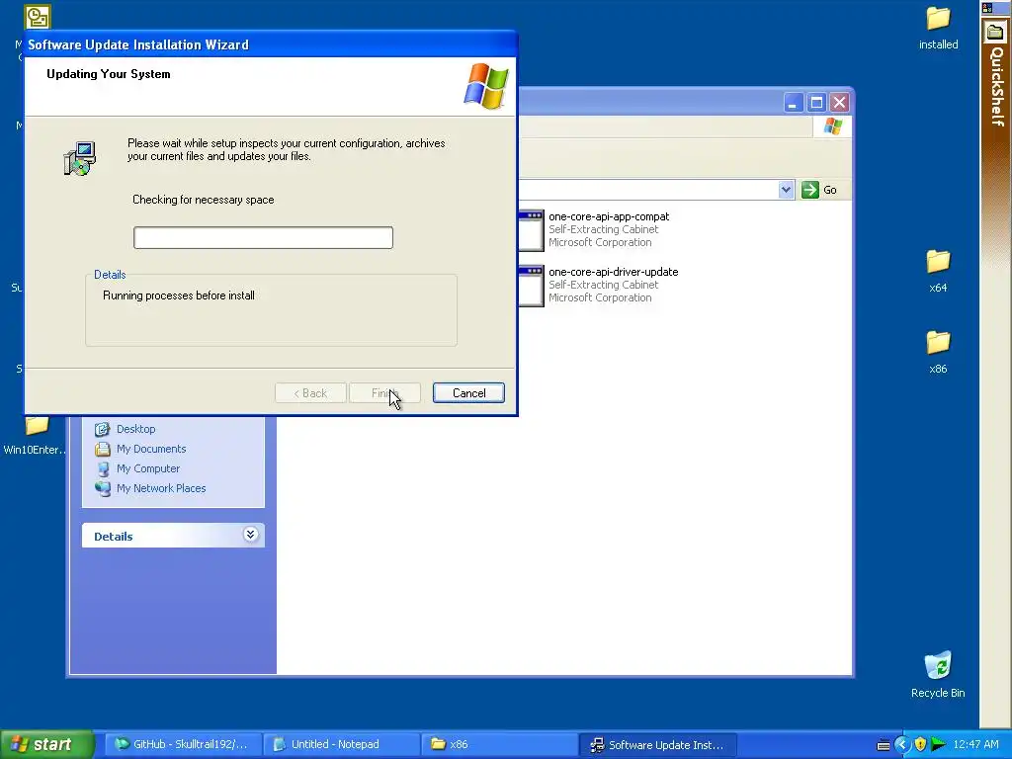Open My Documents link in sidebar
The image size is (1012, 759).
151,450
